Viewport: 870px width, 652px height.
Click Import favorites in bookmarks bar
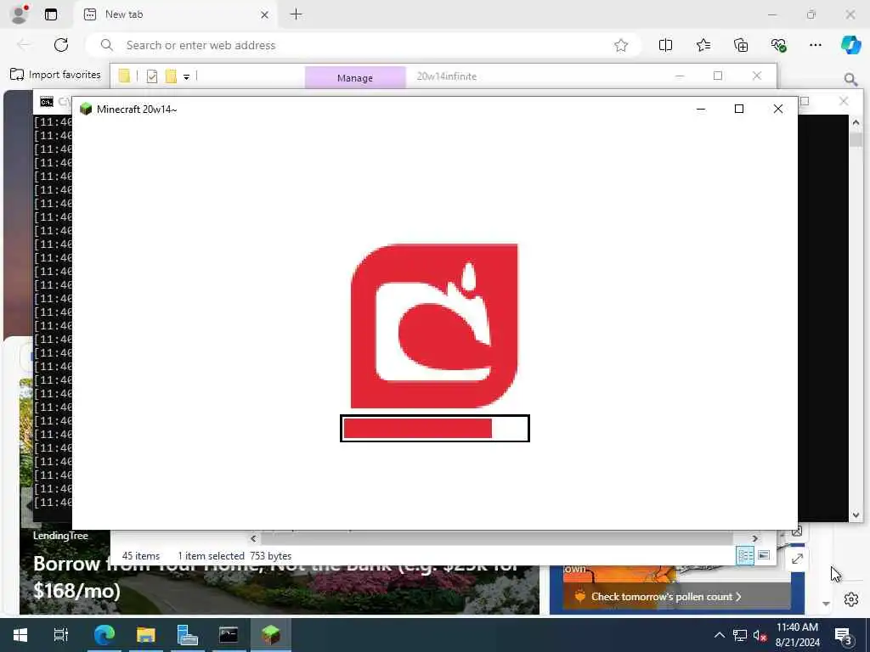[x=55, y=75]
